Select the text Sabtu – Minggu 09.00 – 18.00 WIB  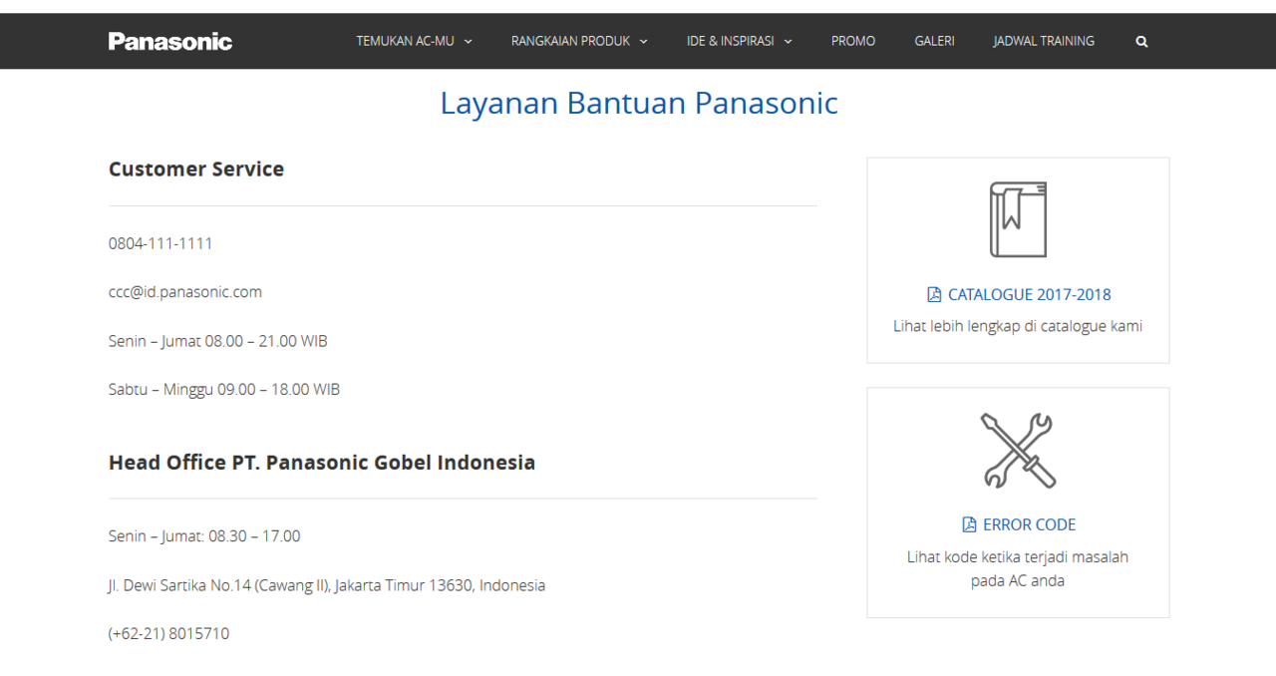pyautogui.click(x=224, y=390)
